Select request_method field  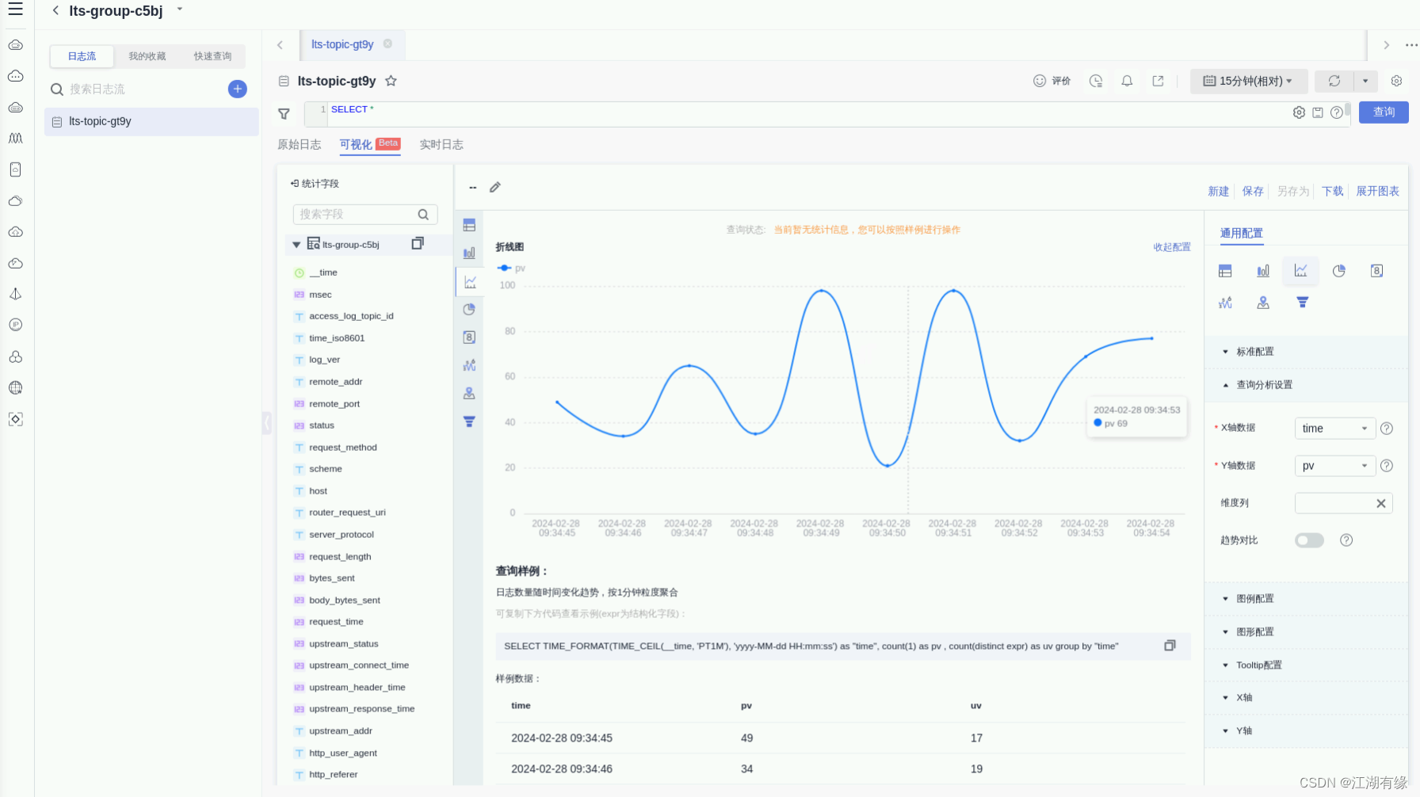click(342, 448)
